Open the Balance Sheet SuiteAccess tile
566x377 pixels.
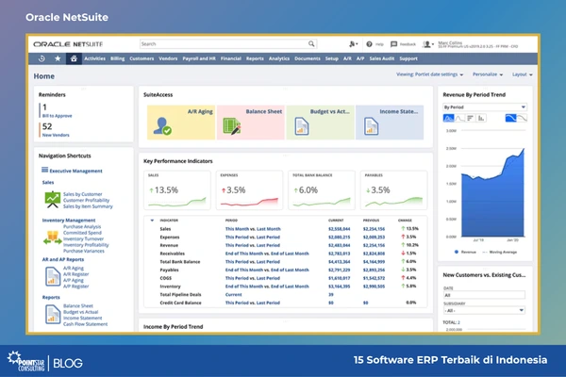point(251,123)
